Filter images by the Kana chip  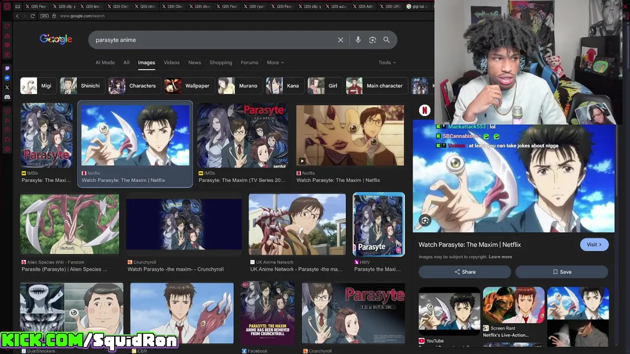[285, 86]
